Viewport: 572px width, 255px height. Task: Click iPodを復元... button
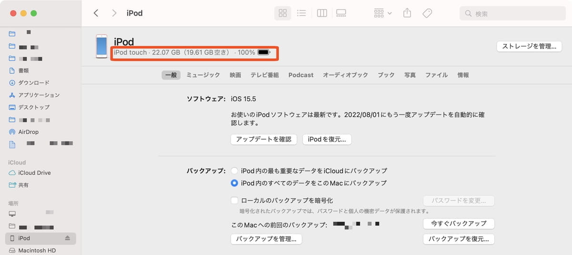pos(327,139)
